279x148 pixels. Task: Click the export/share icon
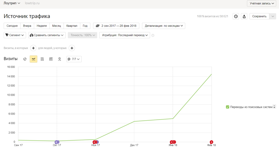pos(244,16)
